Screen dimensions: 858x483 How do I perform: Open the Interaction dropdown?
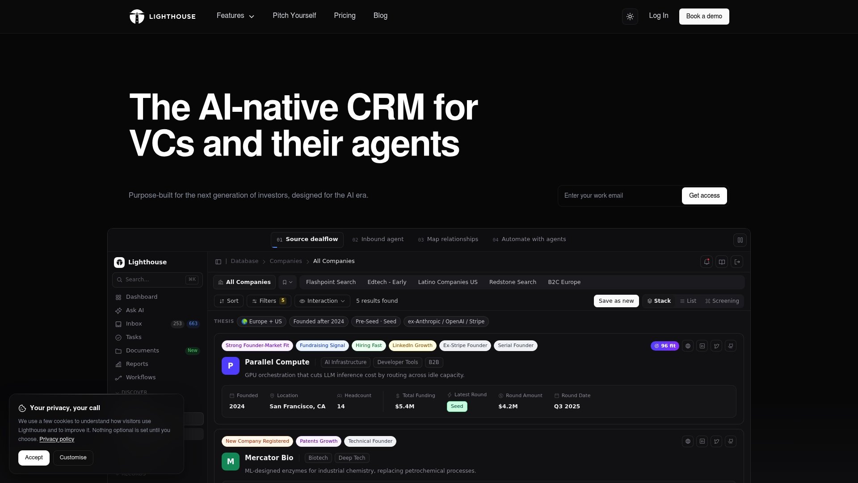coord(322,301)
